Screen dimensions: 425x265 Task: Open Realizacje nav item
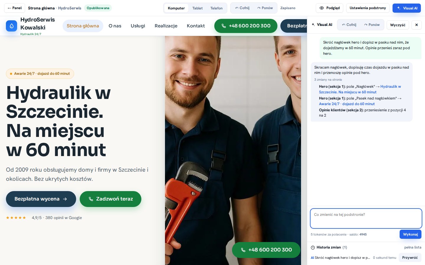(x=166, y=26)
